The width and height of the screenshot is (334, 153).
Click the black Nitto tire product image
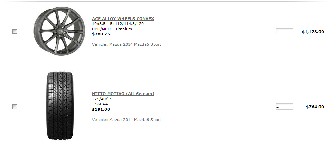[x=60, y=106]
